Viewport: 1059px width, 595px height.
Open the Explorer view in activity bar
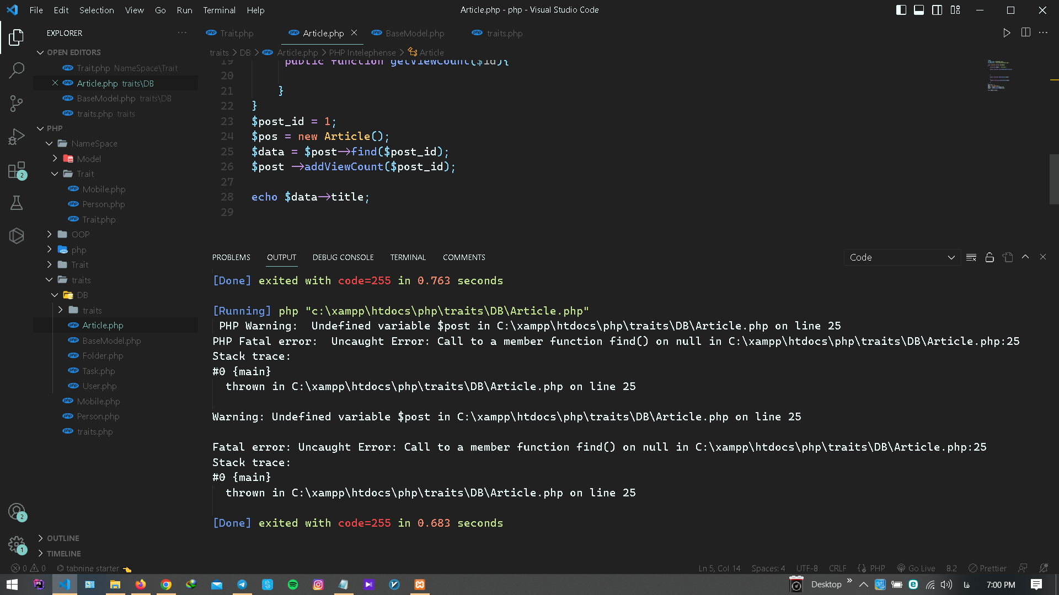[x=17, y=37]
